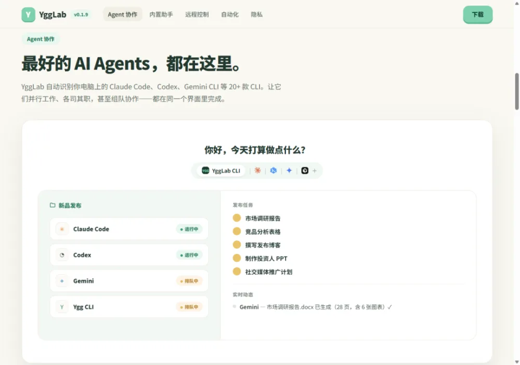Screen dimensions: 520x365
Task: Select the blue hexagon agent icon
Action: 274,171
